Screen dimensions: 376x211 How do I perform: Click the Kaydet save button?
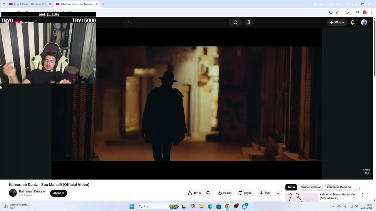coord(246,193)
